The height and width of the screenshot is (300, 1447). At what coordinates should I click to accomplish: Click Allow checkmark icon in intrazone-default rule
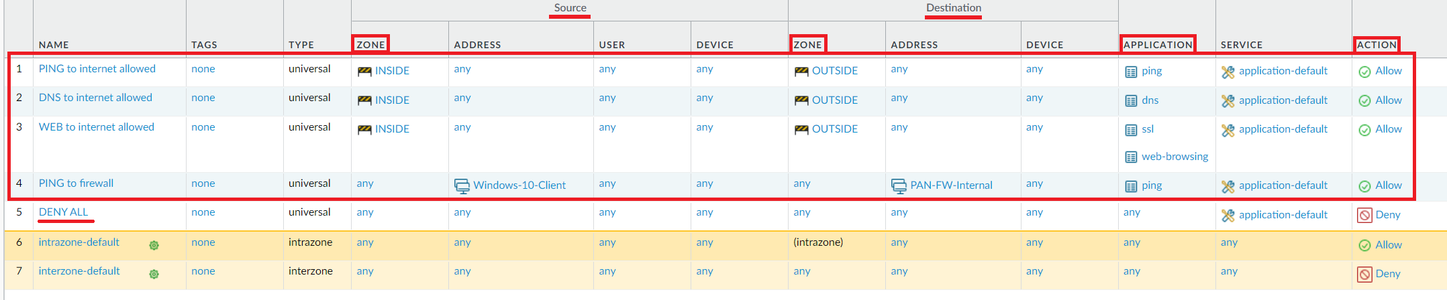[1364, 245]
